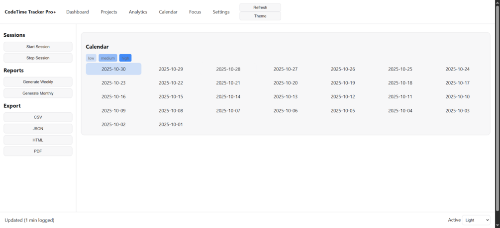Image resolution: width=500 pixels, height=228 pixels.
Task: Select calendar date 2025-10-14
Action: 228,97
